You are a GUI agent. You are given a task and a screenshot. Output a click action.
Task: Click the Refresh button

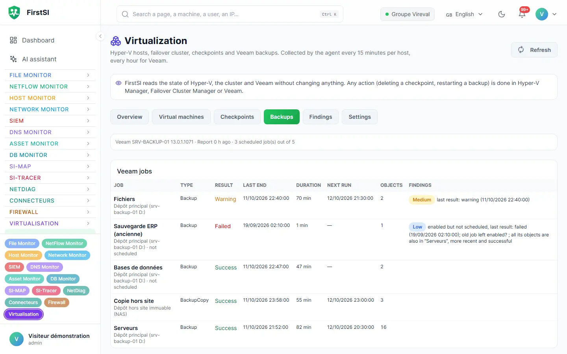tap(534, 50)
